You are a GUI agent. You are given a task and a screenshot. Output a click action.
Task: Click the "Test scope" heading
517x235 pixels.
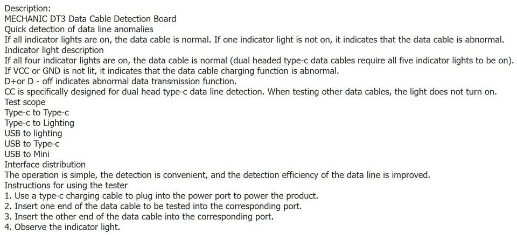tap(25, 102)
